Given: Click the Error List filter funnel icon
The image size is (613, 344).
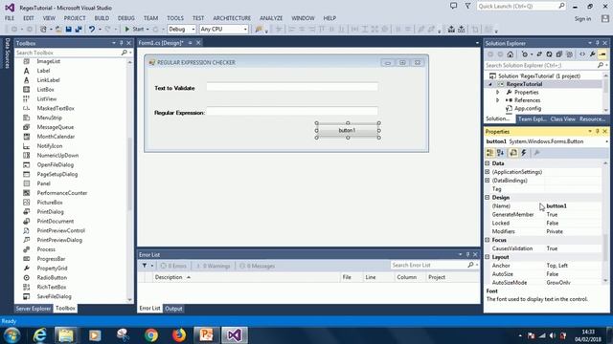Looking at the screenshot, I should click(145, 266).
